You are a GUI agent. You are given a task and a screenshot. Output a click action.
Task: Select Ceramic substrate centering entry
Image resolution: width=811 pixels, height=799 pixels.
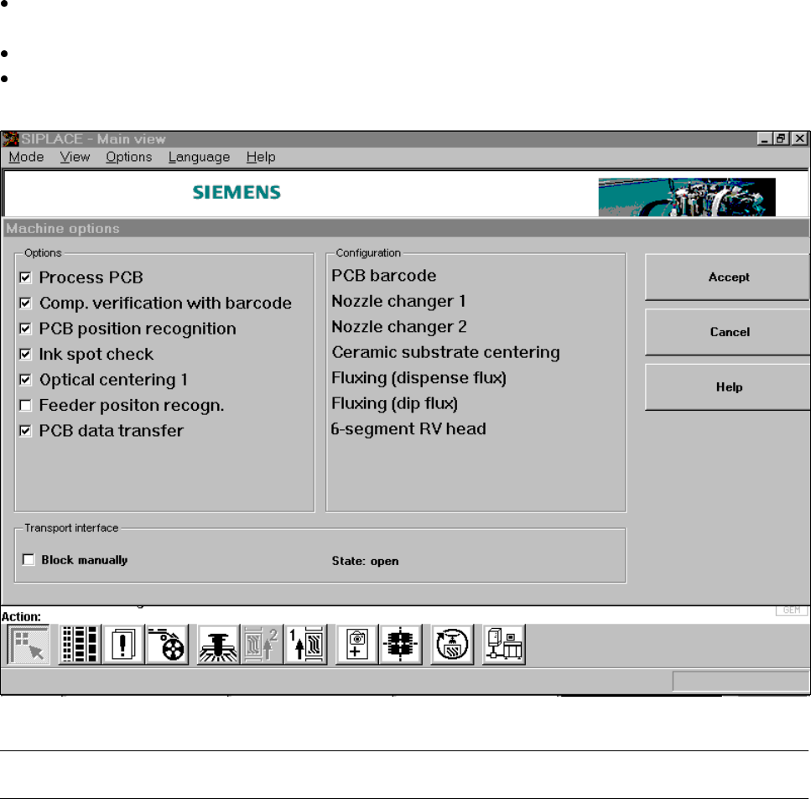coord(445,352)
